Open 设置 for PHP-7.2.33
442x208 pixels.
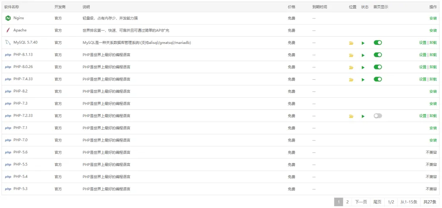[423, 116]
